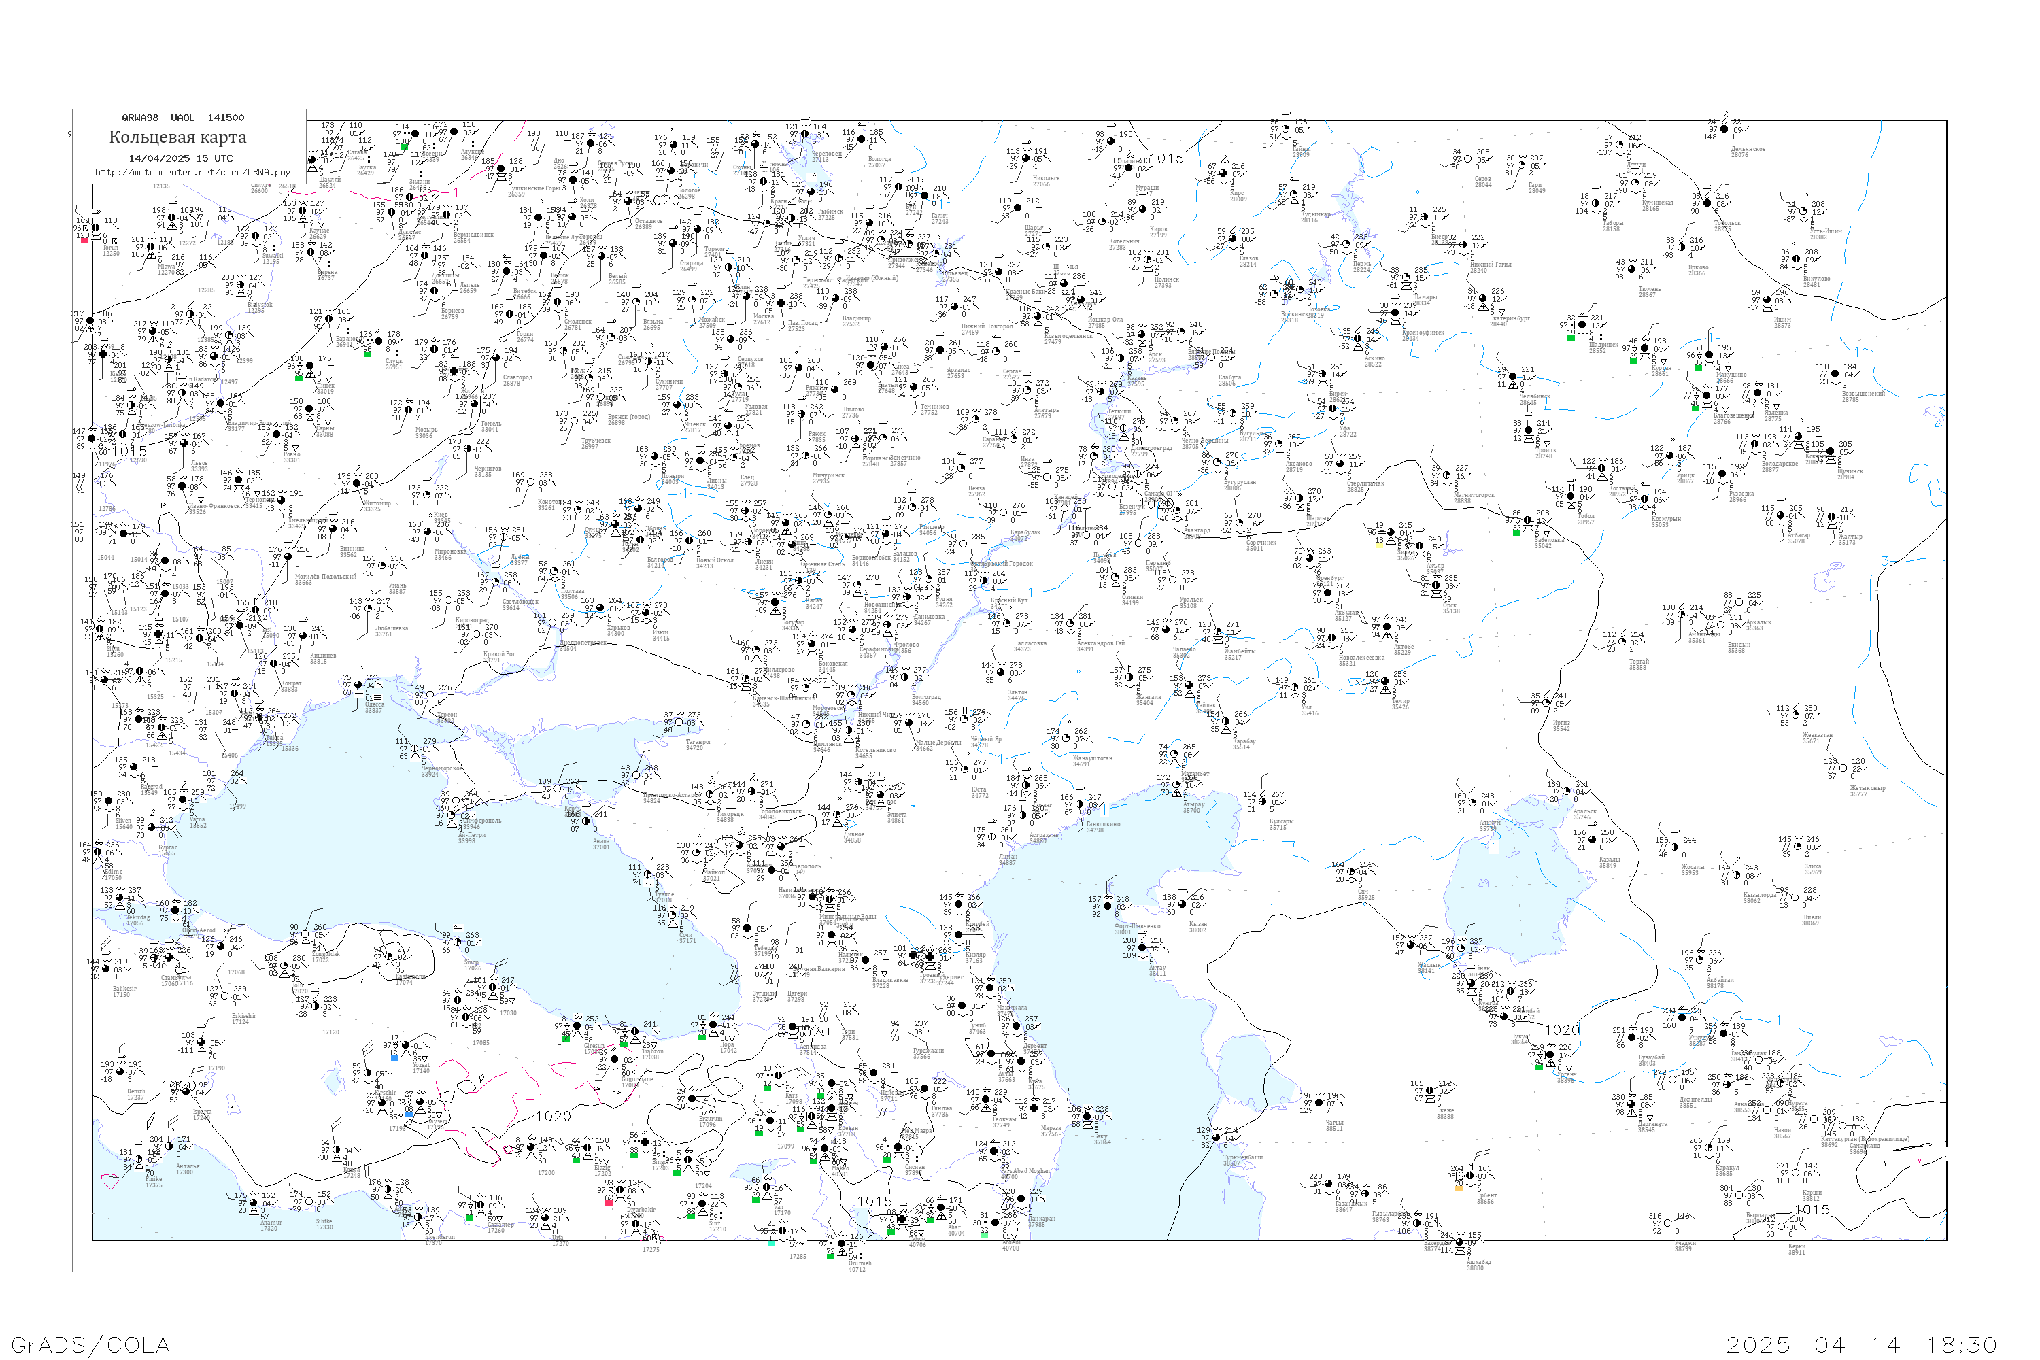Click the 1020 isobar label over Turkey
Viewport: 2040px width, 1360px height.
pyautogui.click(x=554, y=1117)
